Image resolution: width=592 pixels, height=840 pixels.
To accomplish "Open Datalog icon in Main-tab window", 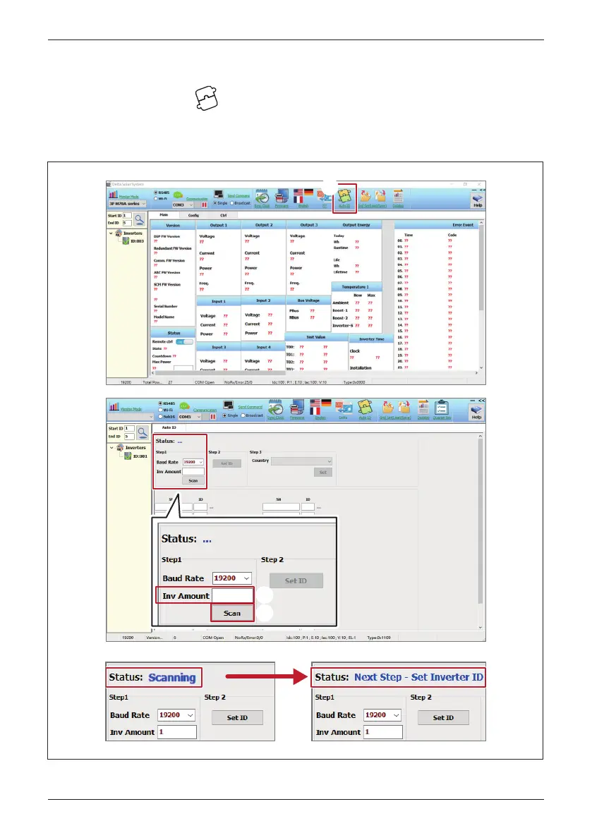I will tap(398, 197).
